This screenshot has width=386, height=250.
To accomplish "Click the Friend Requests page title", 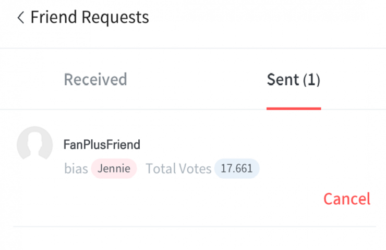I will (x=90, y=18).
